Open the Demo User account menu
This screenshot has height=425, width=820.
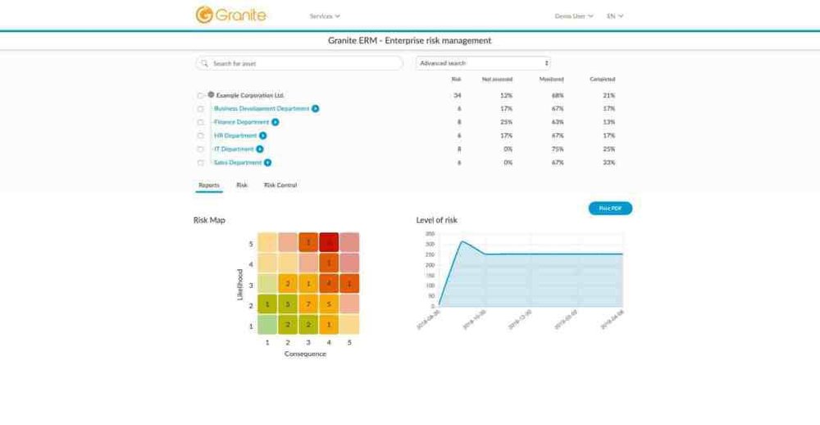[x=574, y=16]
